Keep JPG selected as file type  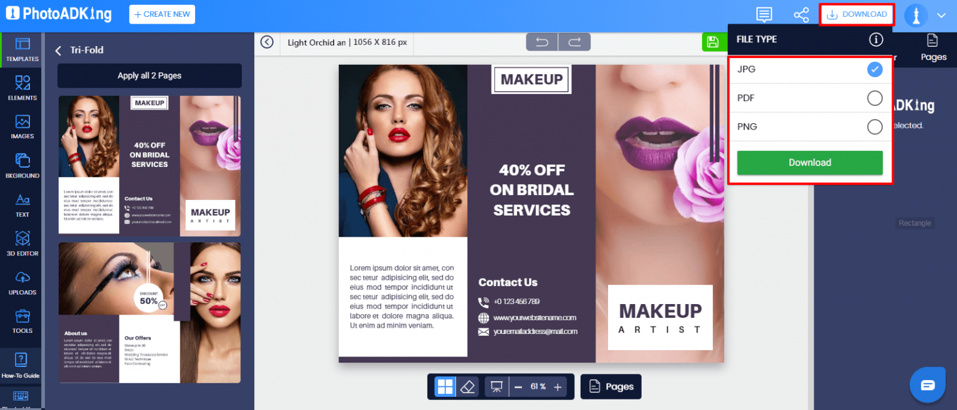875,69
